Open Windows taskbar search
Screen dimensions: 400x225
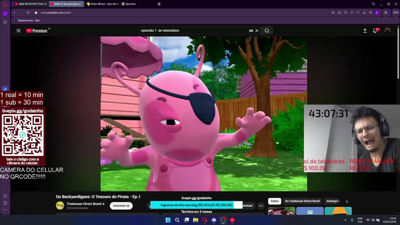coord(177,220)
